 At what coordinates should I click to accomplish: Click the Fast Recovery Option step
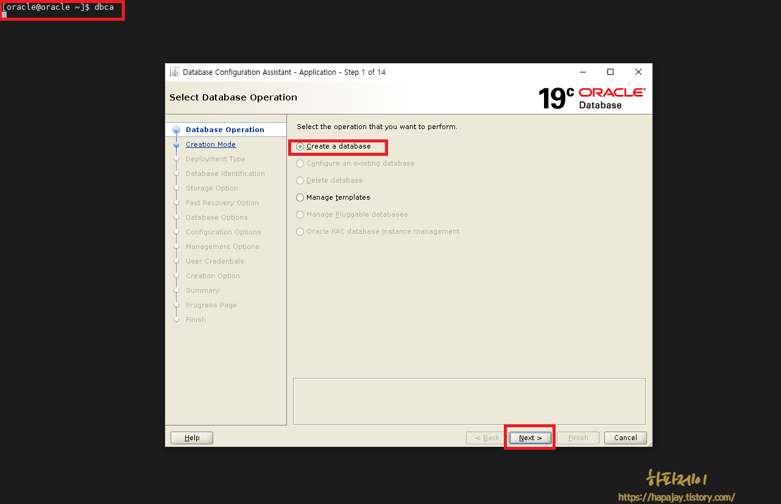[222, 203]
